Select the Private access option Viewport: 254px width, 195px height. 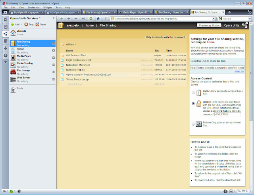(193, 124)
